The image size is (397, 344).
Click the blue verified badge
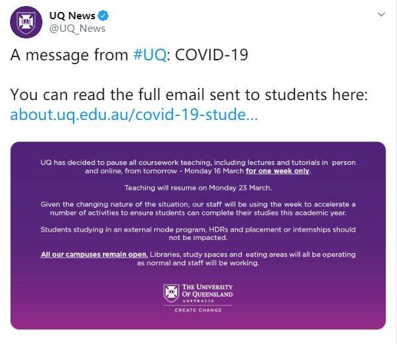pyautogui.click(x=103, y=16)
